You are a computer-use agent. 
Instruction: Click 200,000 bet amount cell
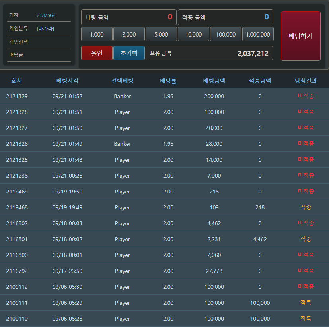point(214,96)
